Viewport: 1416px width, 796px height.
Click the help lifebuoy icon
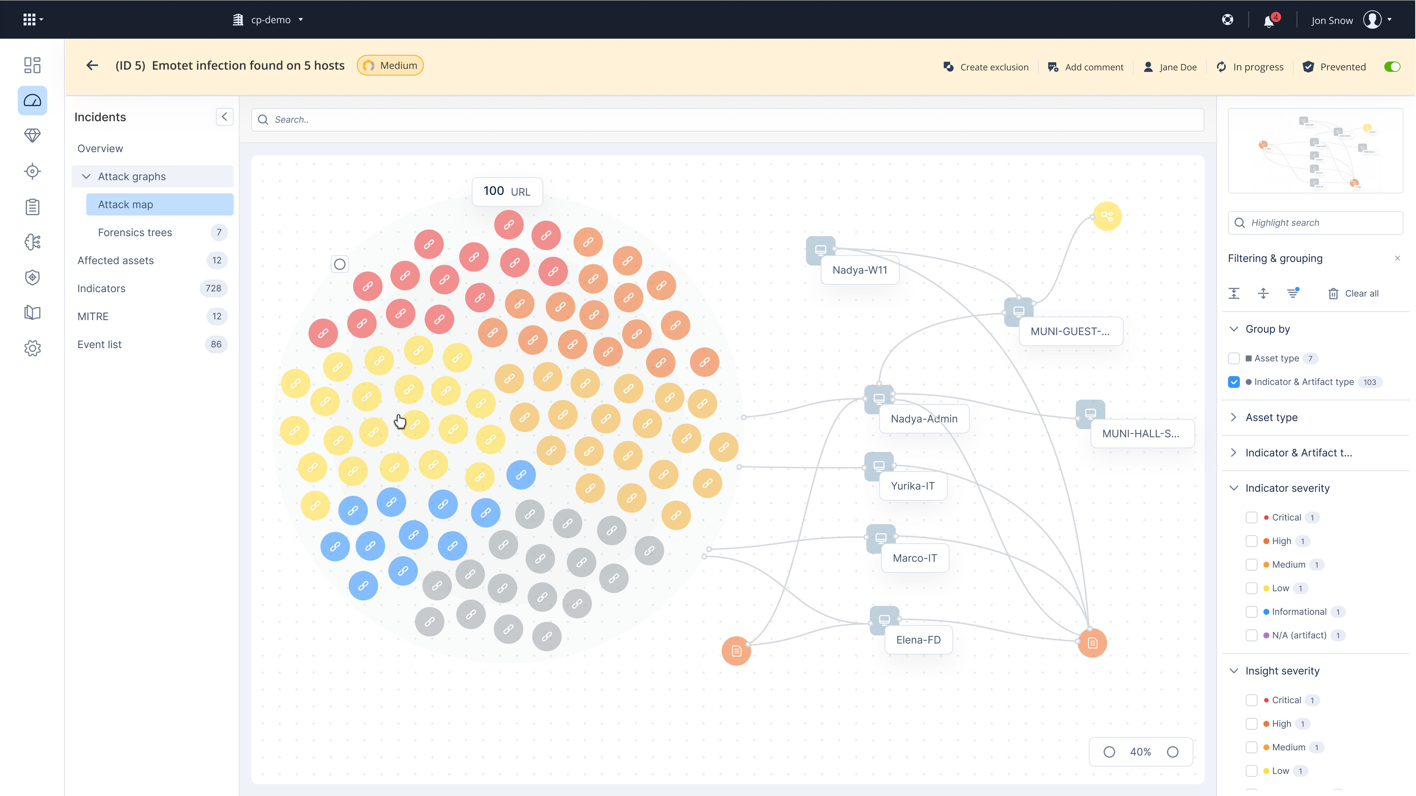(1227, 20)
